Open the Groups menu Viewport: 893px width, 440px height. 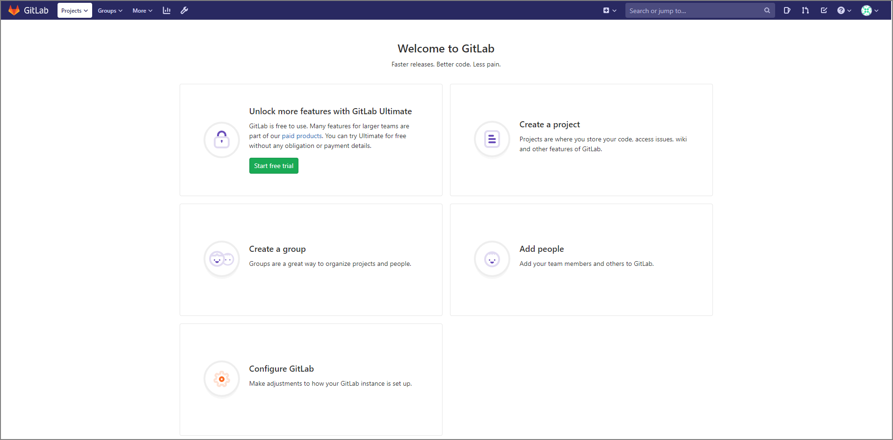coord(110,10)
